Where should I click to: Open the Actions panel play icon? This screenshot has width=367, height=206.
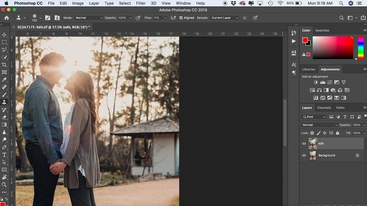(x=294, y=41)
